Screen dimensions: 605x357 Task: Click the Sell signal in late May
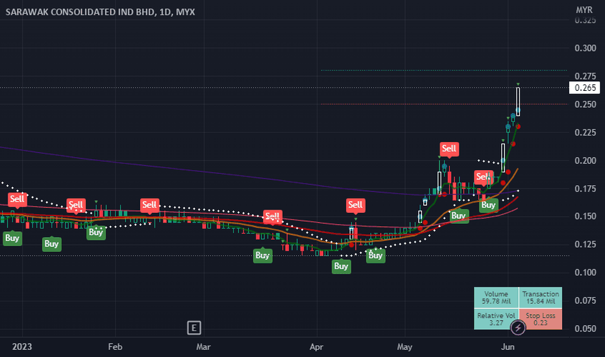tap(483, 177)
